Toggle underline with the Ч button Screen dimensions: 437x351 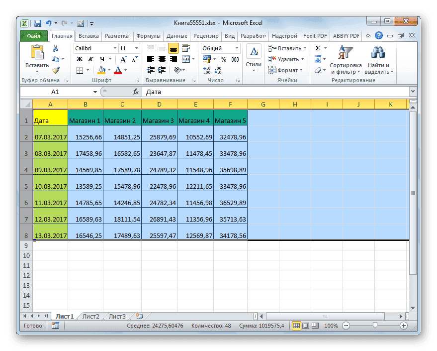[x=102, y=59]
